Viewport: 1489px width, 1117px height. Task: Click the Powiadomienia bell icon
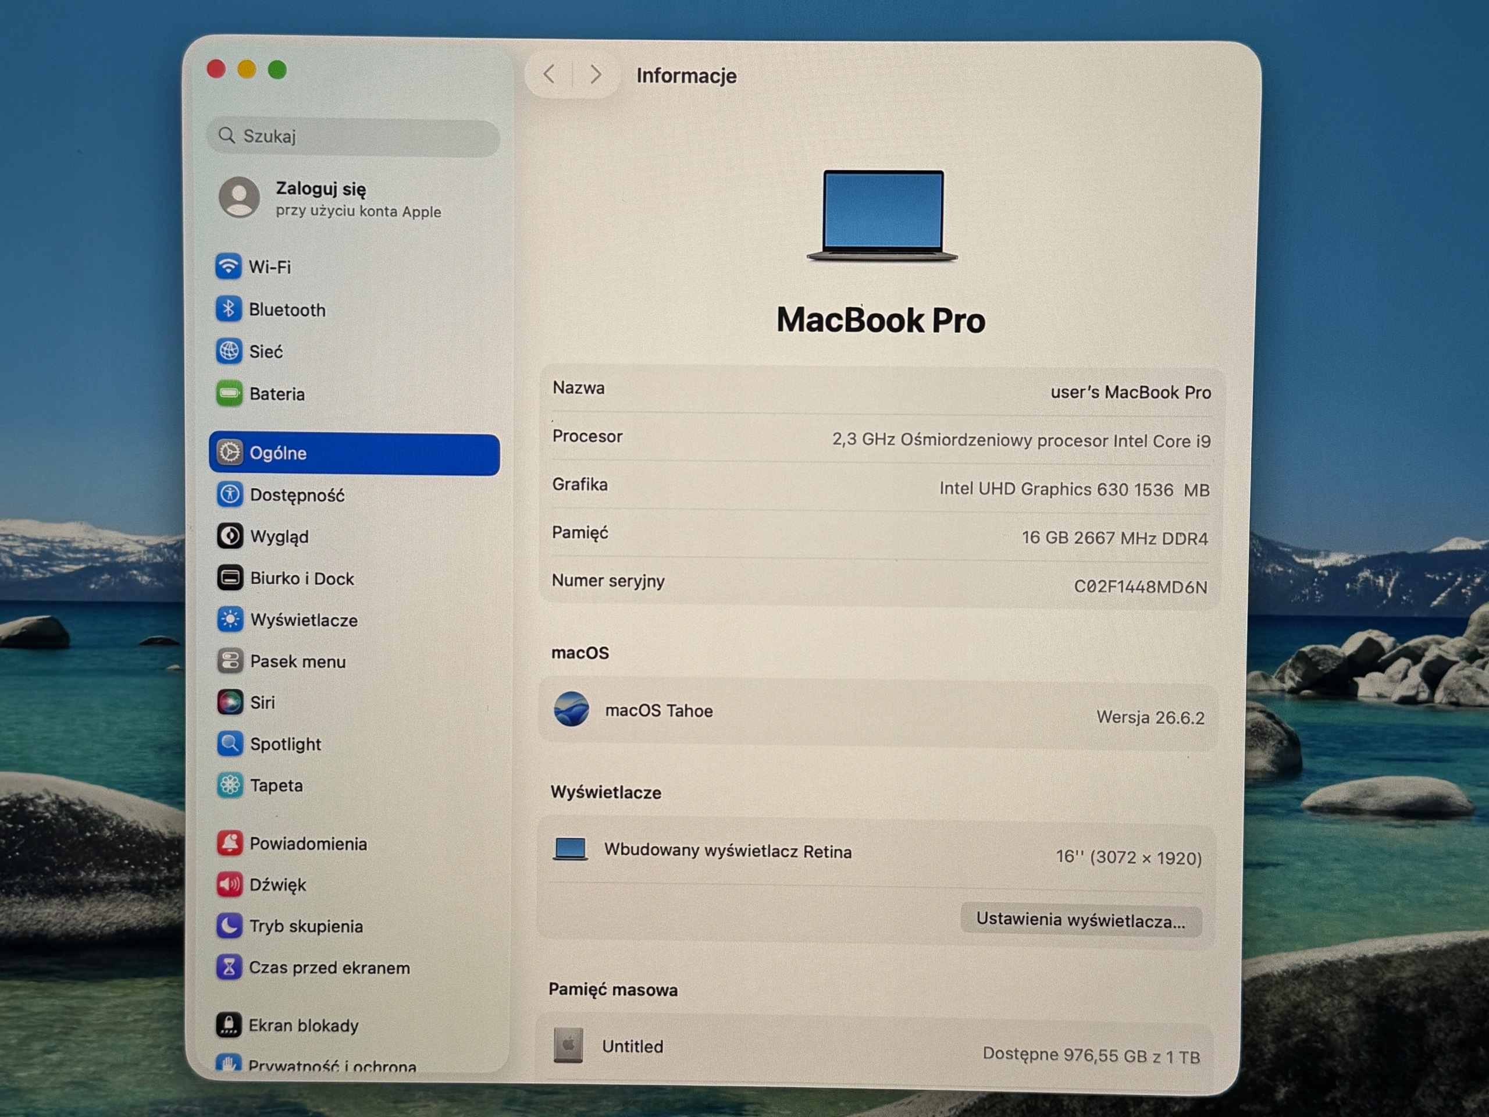pyautogui.click(x=230, y=843)
